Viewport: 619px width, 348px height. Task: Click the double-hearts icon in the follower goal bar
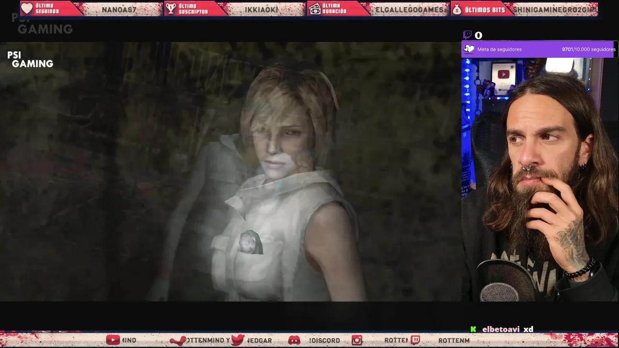(469, 49)
